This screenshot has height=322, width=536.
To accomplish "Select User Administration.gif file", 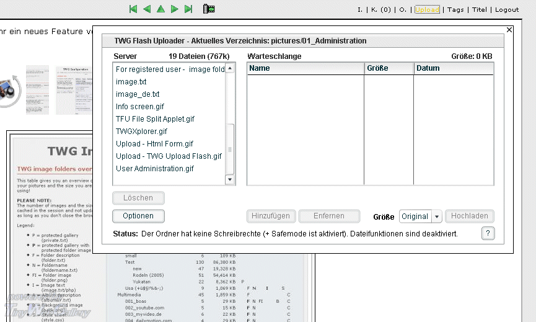I will point(154,169).
